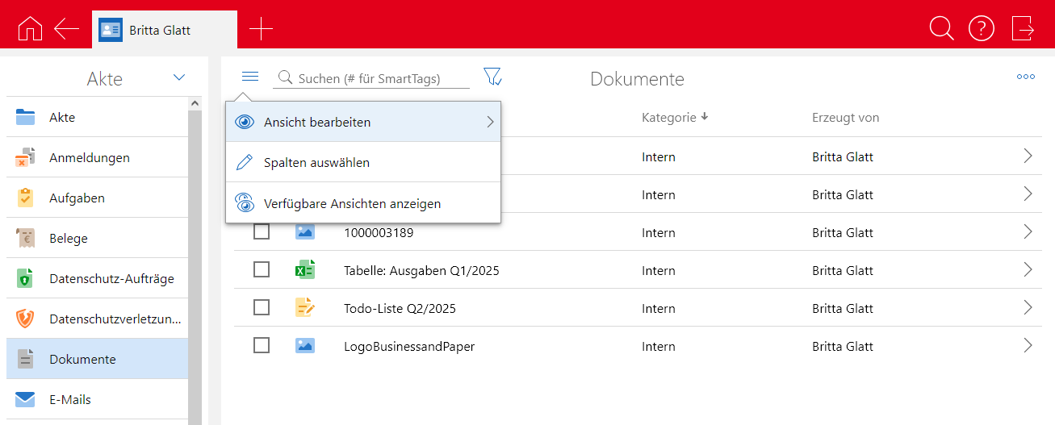The height and width of the screenshot is (425, 1055).
Task: Select Verfügbare Ansichten anzeigen
Action: (352, 204)
